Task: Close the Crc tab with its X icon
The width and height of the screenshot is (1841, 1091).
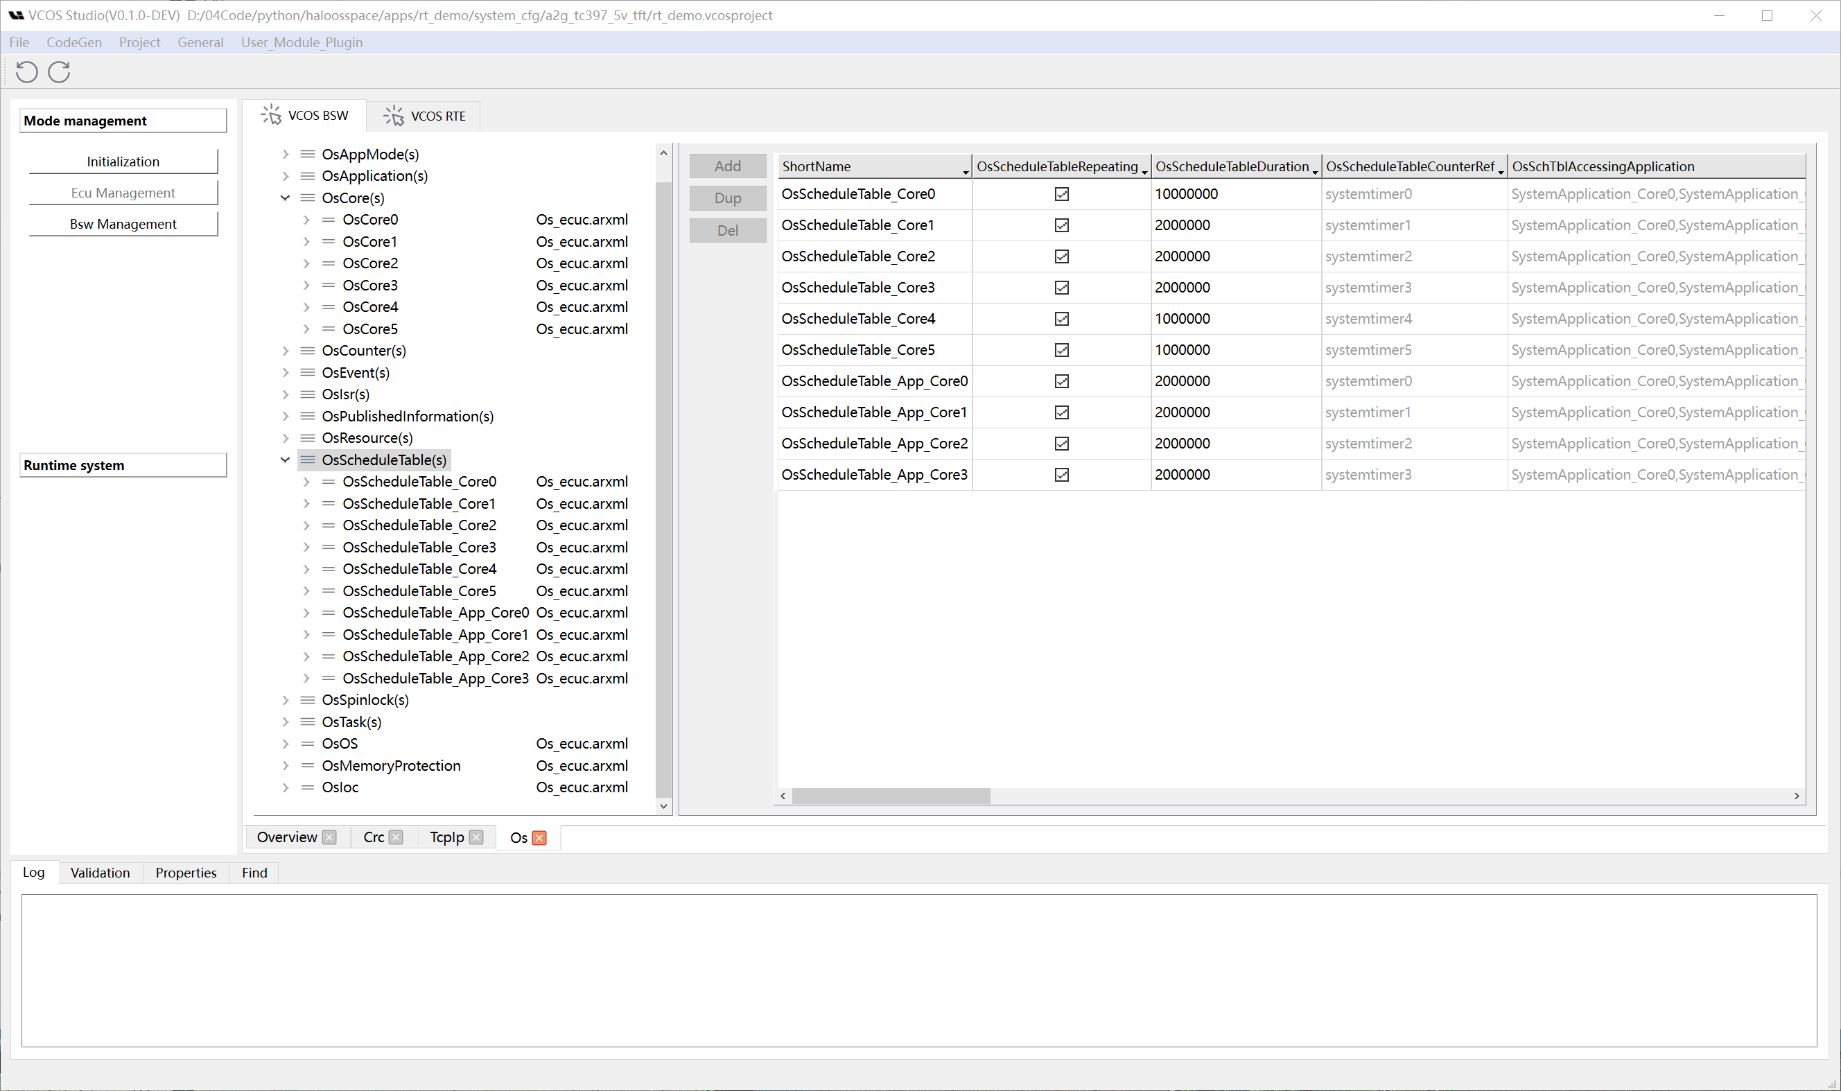Action: click(396, 837)
